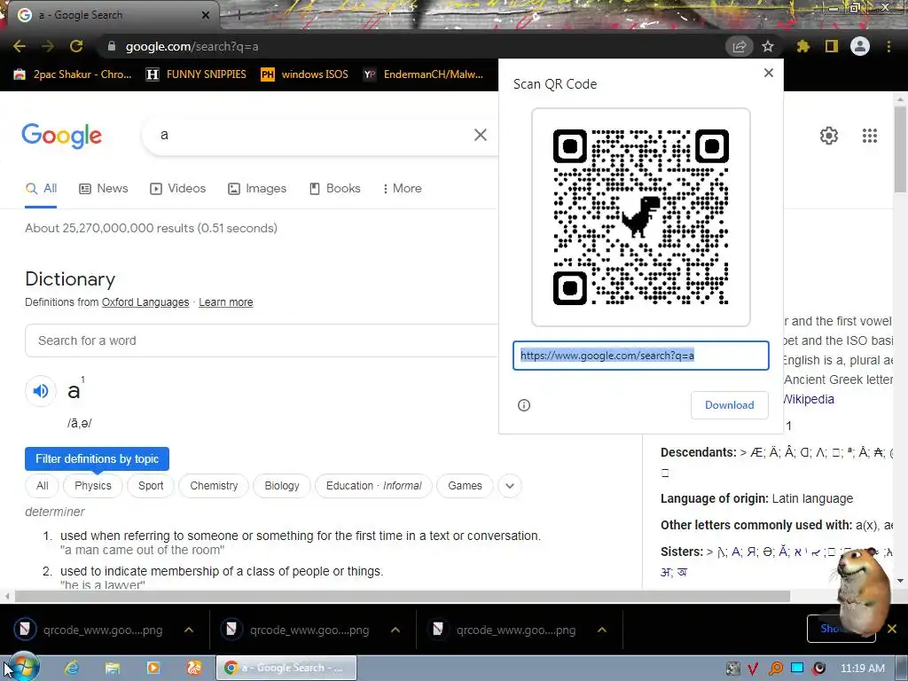Expand first qrcode download options chevron

(x=189, y=630)
